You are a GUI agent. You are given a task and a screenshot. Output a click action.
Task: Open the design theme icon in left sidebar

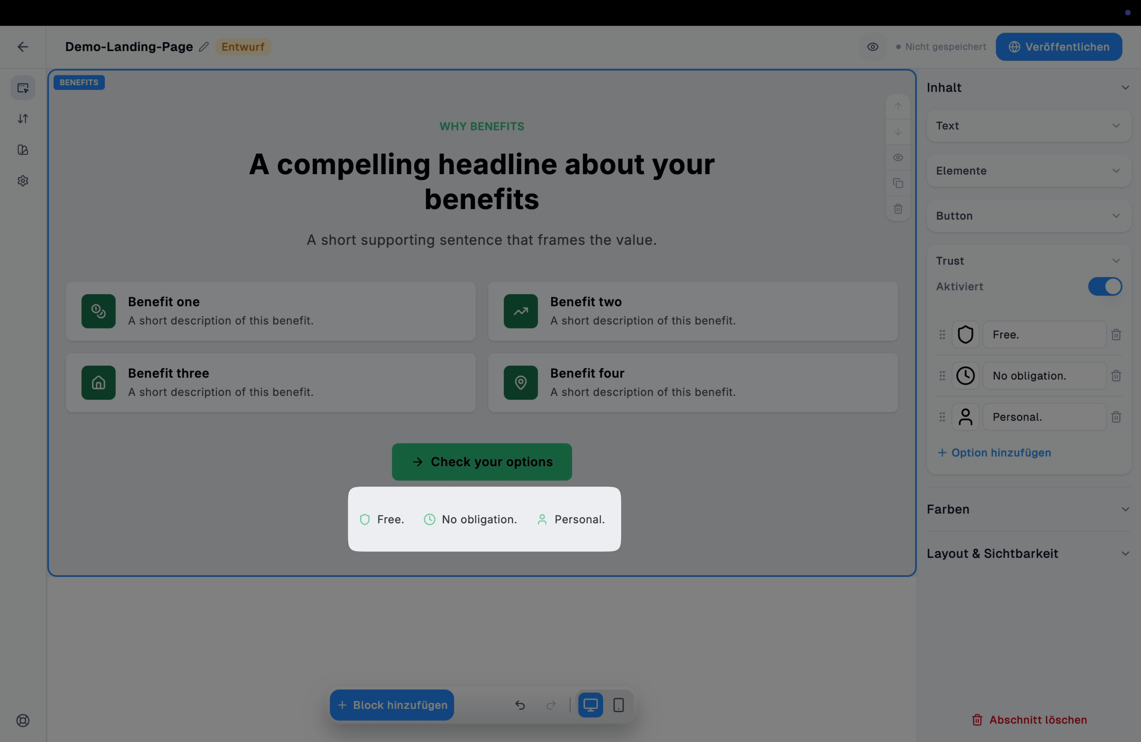pyautogui.click(x=23, y=150)
